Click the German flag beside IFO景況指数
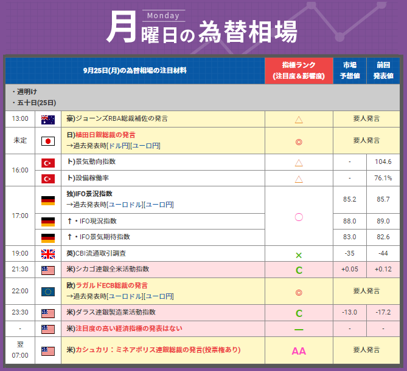The image size is (407, 371). (x=48, y=200)
